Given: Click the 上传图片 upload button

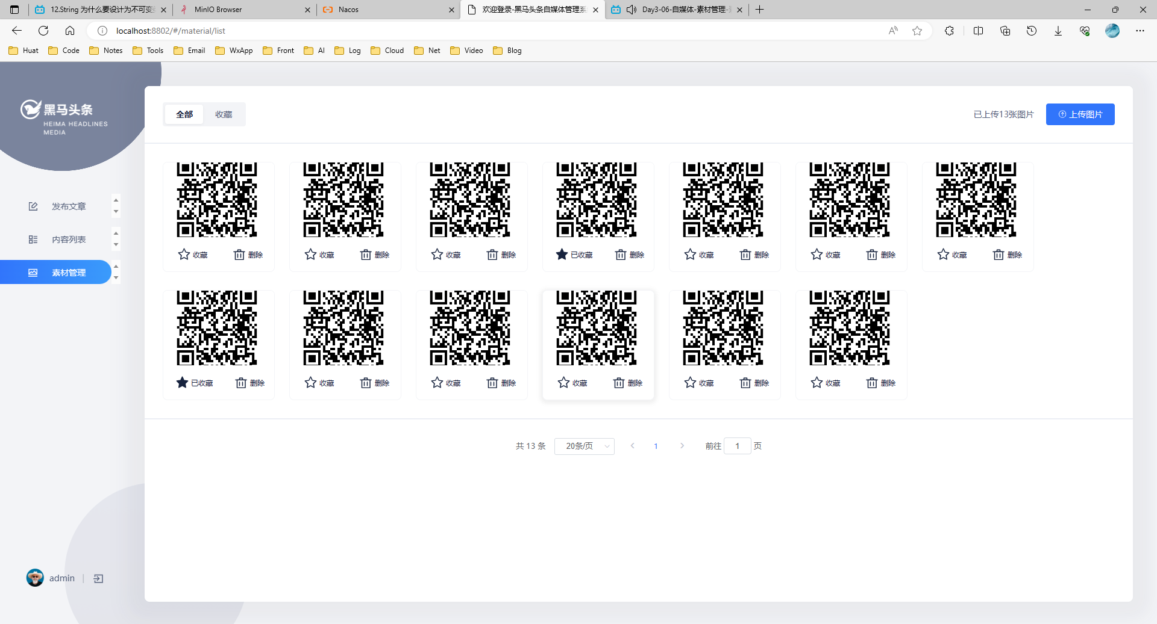Looking at the screenshot, I should click(x=1080, y=114).
